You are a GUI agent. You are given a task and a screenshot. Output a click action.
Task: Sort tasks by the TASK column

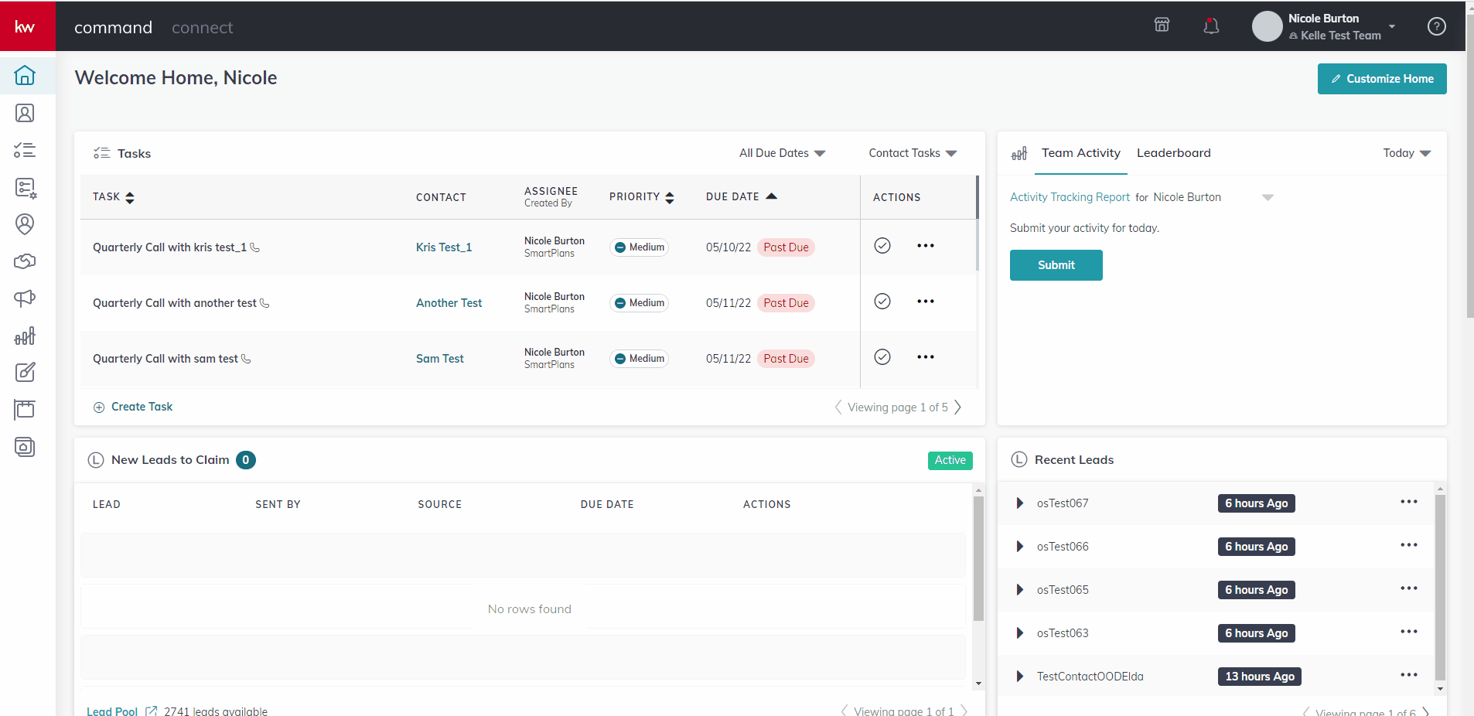[x=114, y=197]
